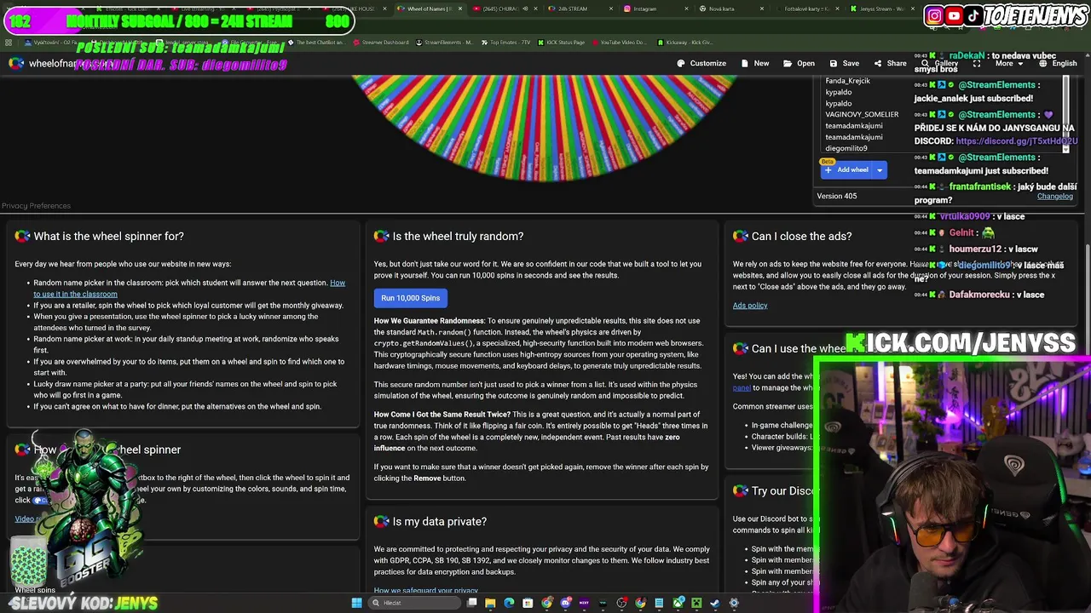Click 'Is the wheel truly random?' heading
1091x613 pixels.
point(458,236)
